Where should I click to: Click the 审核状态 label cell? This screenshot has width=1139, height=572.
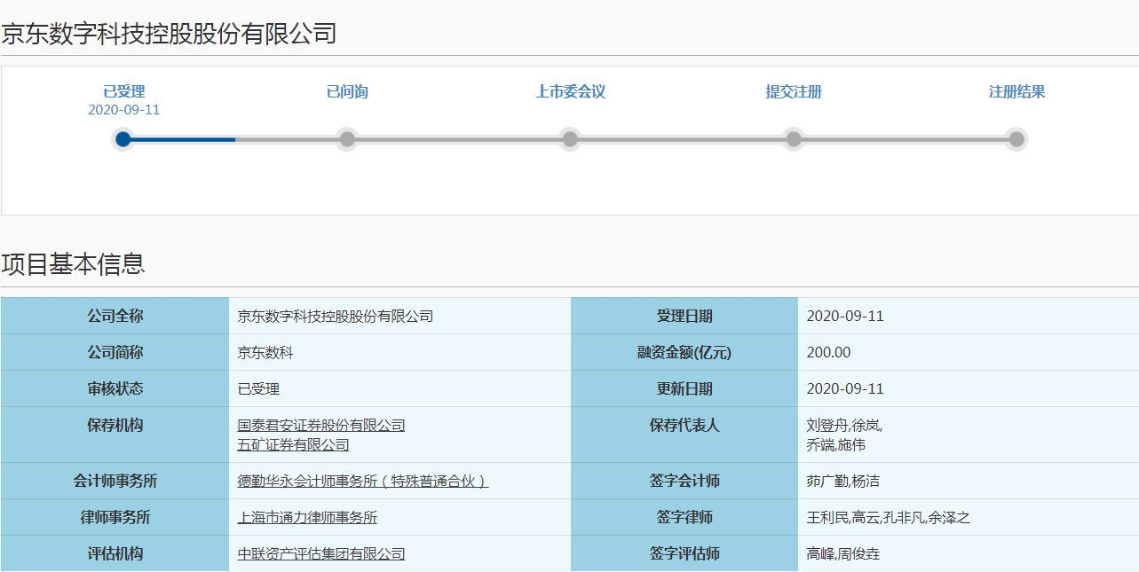pos(115,388)
